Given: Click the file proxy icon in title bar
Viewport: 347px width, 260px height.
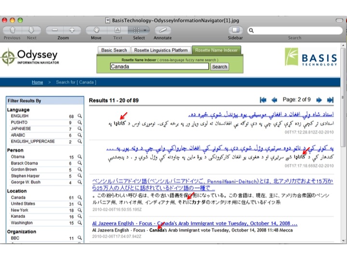Looking at the screenshot, I should [108, 20].
